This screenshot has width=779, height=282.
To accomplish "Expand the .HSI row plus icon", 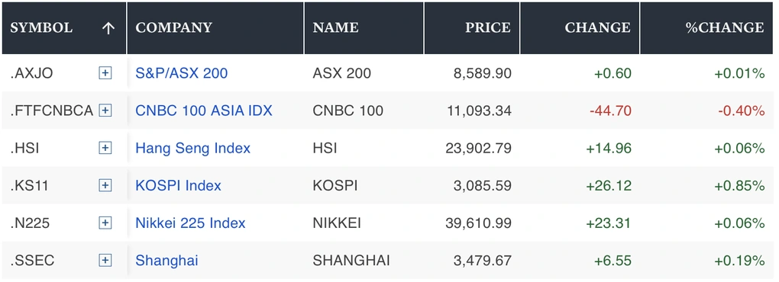I will (105, 148).
